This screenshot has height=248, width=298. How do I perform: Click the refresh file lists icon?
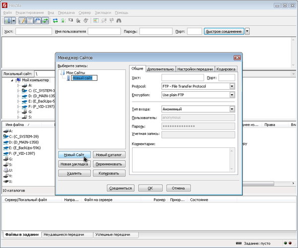pos(55,20)
